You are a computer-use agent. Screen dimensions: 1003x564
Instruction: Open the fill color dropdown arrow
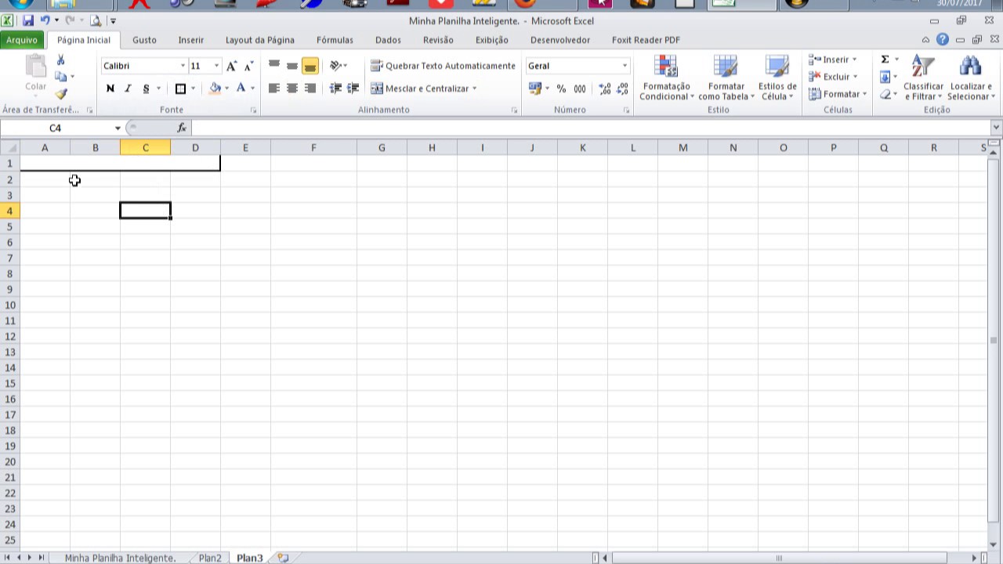[227, 89]
